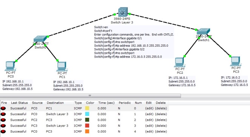Screen dimensions: 250x137
Task: Click the cyan color swatch for PDU 1
Action: (87, 114)
